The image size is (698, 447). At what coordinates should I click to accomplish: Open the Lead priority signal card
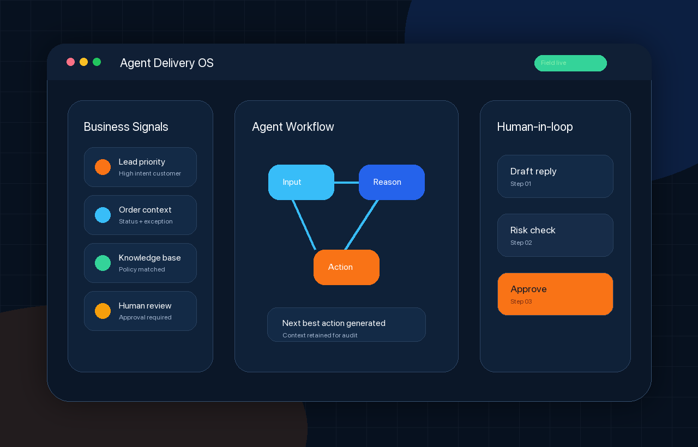[x=140, y=167]
